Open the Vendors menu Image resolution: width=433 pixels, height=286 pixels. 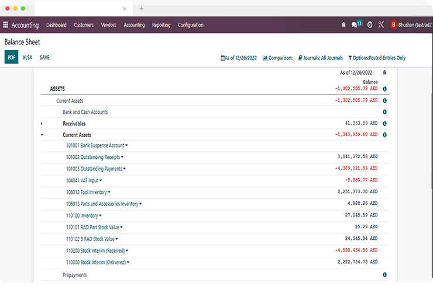(x=108, y=25)
